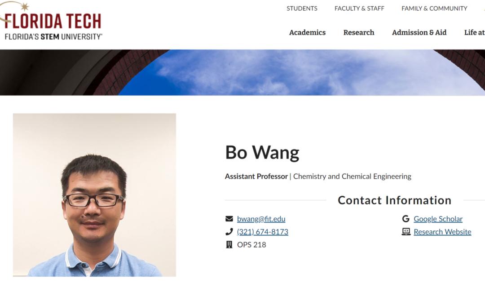This screenshot has height=287, width=485.
Task: Click the Google G icon
Action: 406,219
